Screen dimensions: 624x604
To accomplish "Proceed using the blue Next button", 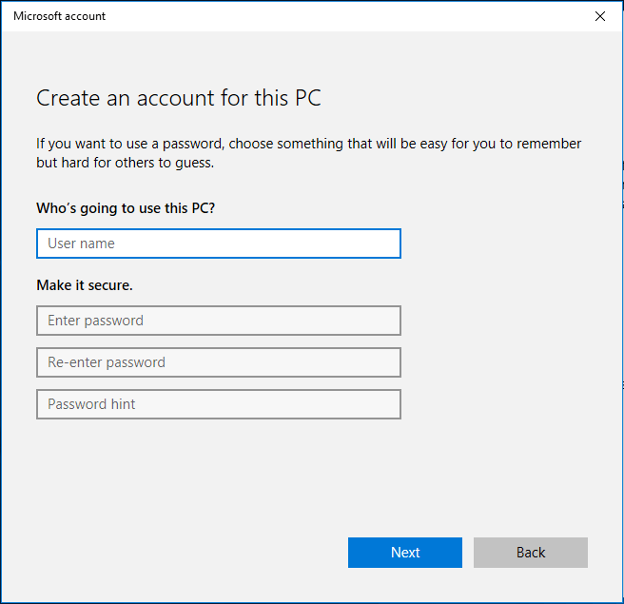I will pos(405,553).
